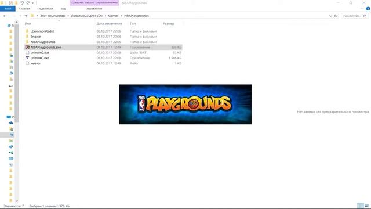Sort by the Тип column header

point(133,24)
